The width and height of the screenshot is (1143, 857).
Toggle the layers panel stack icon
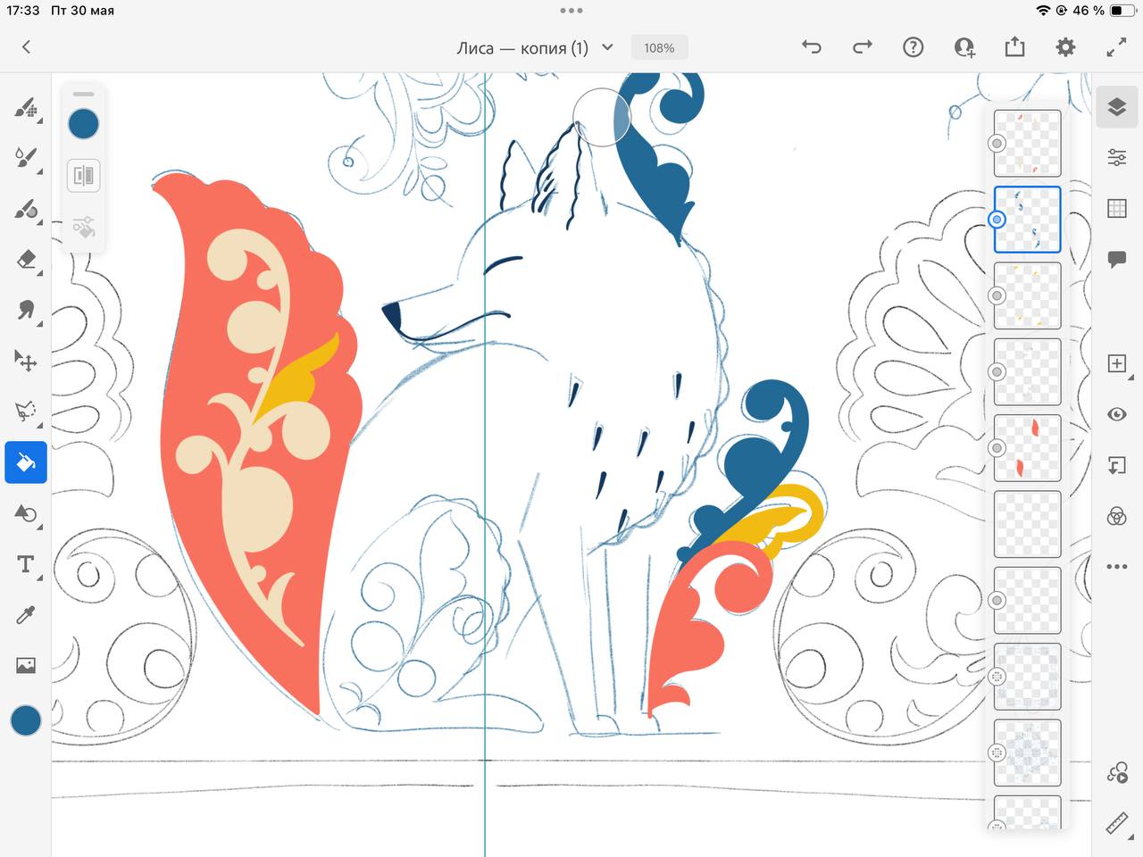[x=1116, y=107]
